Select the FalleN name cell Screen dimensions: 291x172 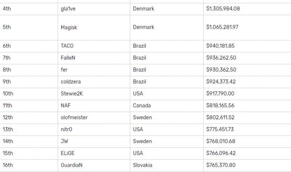[69, 58]
